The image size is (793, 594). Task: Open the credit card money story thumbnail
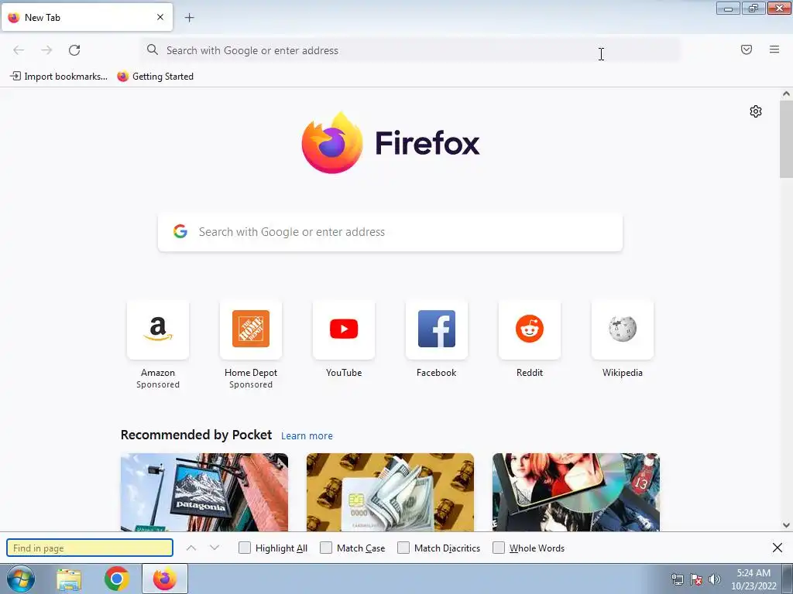pos(390,492)
